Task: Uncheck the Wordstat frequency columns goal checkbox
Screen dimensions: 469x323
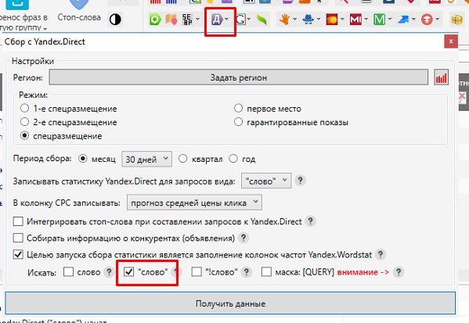Action: [18, 255]
